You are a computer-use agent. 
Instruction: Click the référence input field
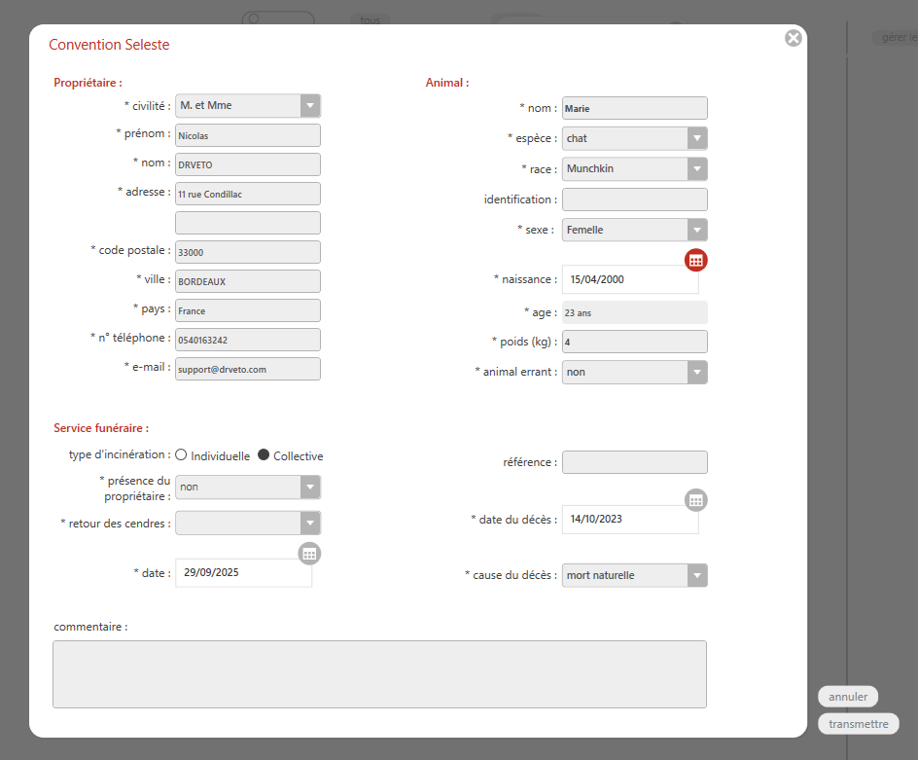coord(634,462)
